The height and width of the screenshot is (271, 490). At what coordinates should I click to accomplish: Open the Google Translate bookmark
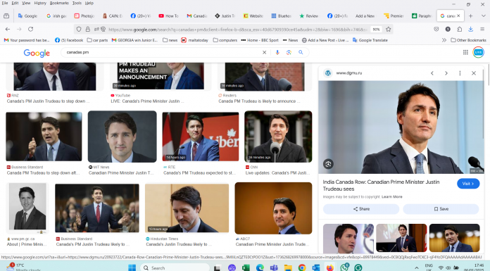[x=370, y=40]
